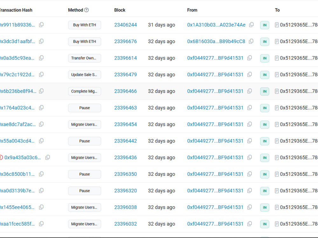Copy transaction hash 0x36c8500b11

point(41,174)
